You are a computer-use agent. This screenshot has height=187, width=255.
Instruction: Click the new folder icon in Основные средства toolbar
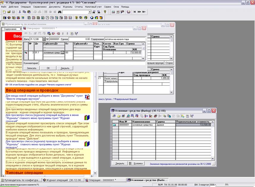point(119,116)
